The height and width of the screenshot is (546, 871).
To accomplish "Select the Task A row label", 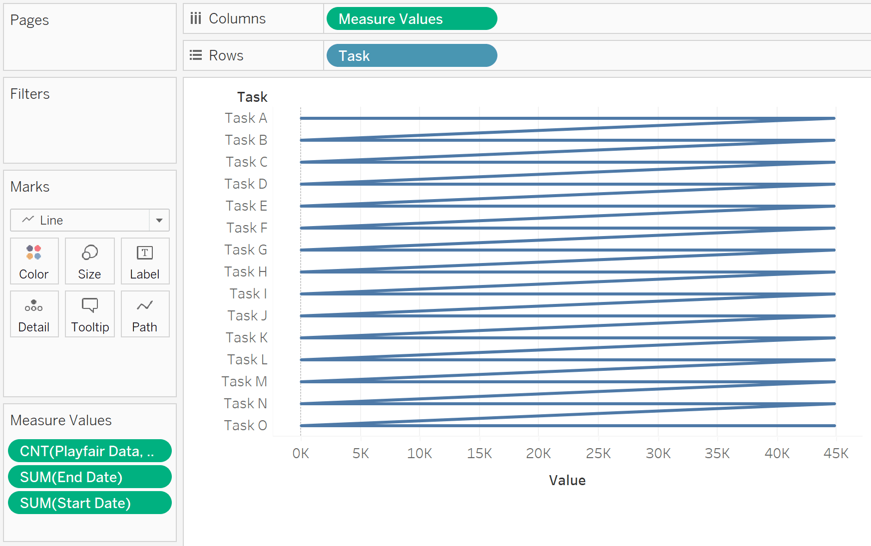I will 246,118.
